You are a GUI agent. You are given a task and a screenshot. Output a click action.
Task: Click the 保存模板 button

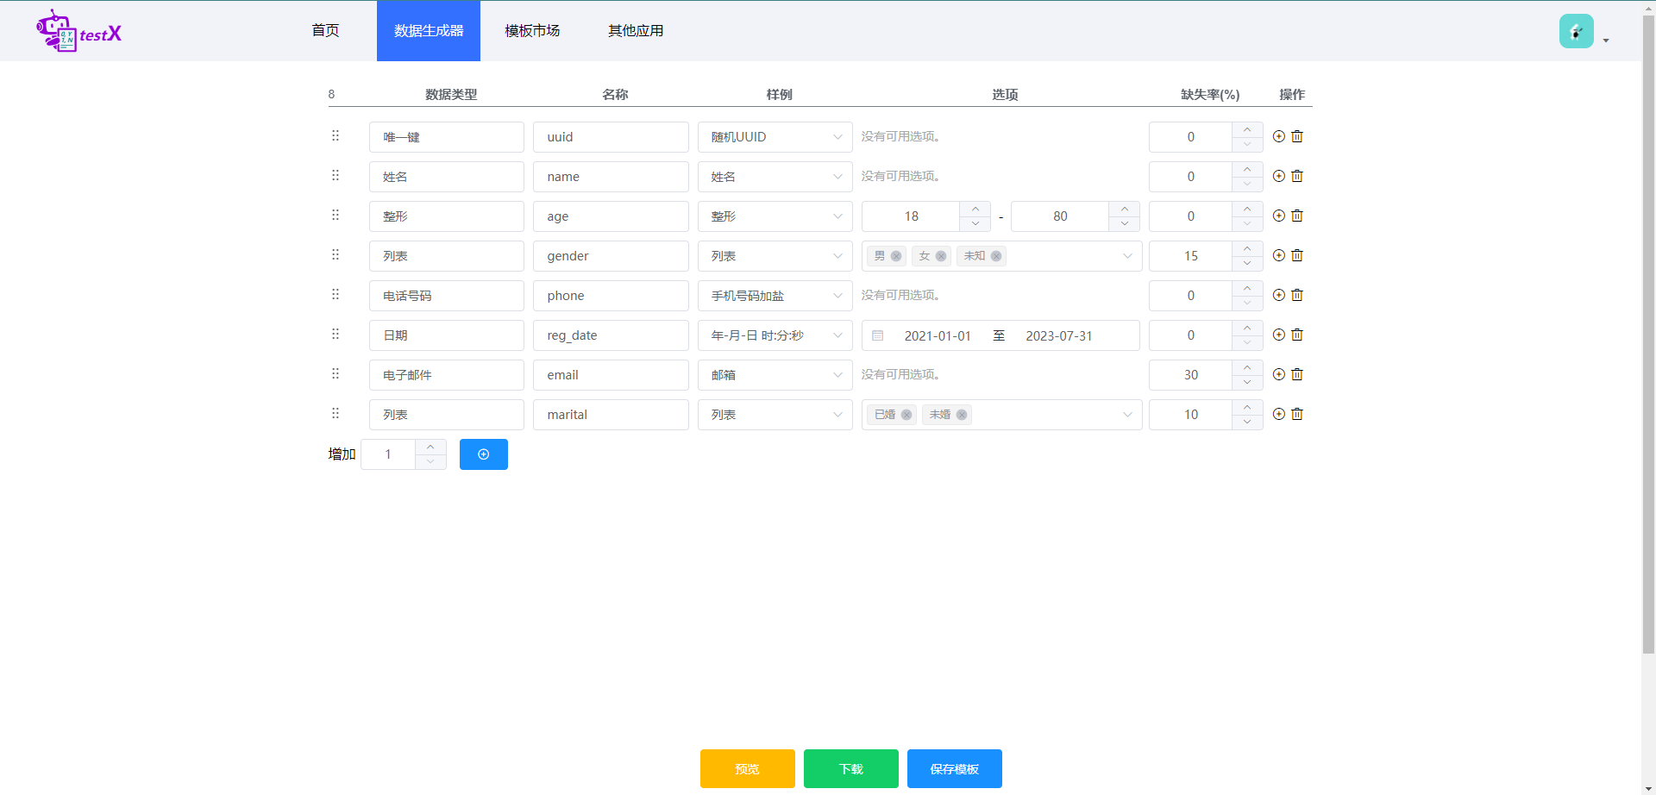tap(954, 768)
